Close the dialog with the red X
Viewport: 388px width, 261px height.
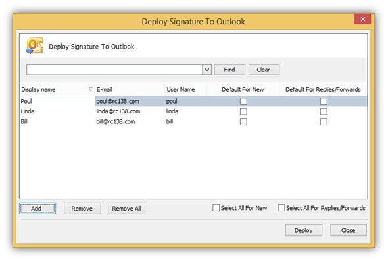coord(362,19)
